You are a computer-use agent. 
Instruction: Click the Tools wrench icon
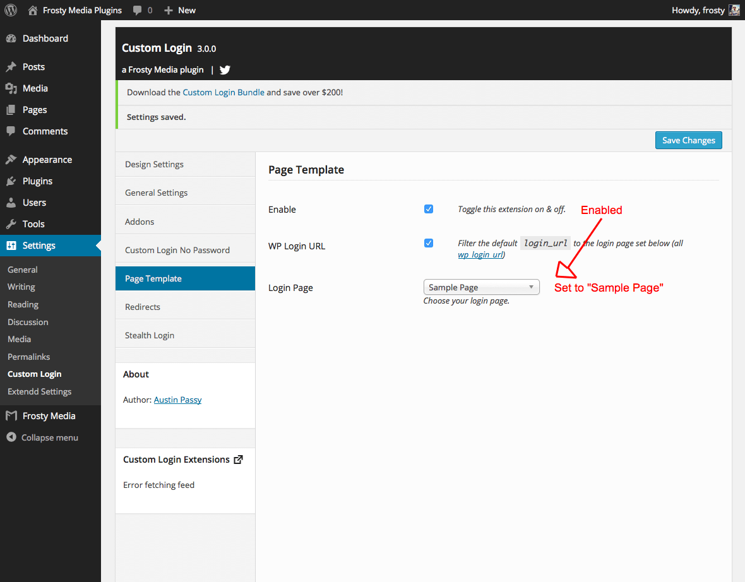[11, 223]
